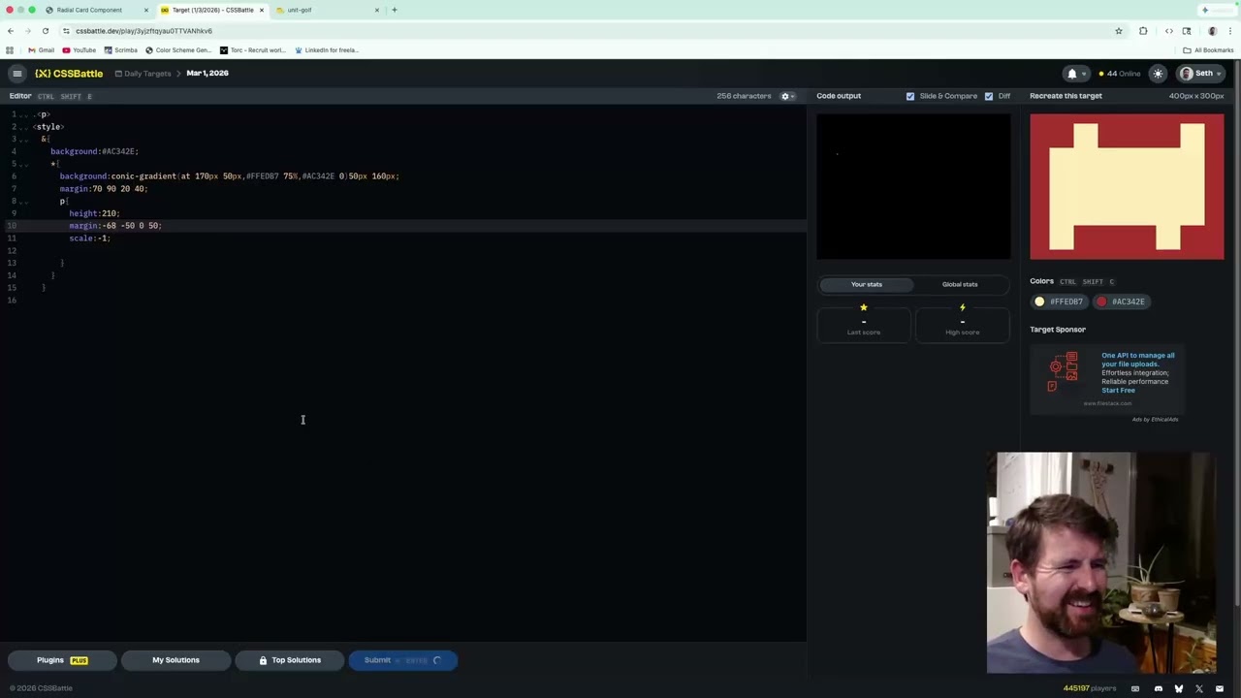Copy the #FFEDB7 color swatch
This screenshot has height=698, width=1241.
pyautogui.click(x=1059, y=301)
